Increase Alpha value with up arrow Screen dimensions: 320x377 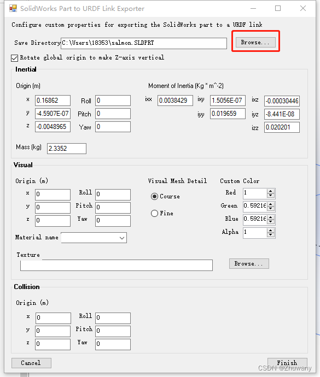point(271,231)
